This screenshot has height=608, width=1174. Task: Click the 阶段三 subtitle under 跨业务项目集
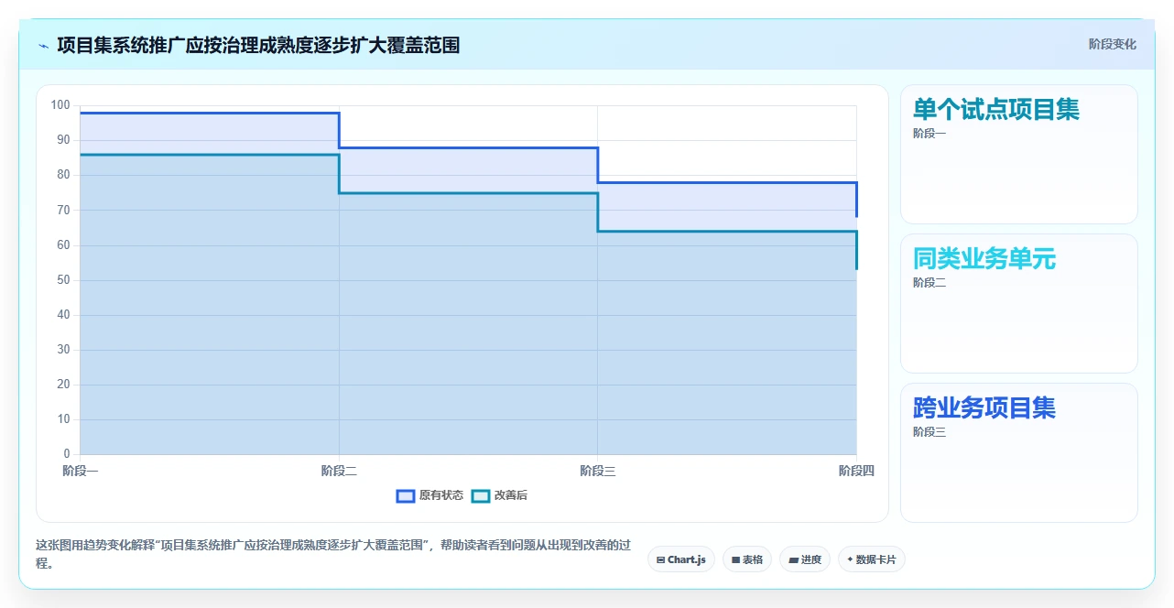pyautogui.click(x=929, y=432)
